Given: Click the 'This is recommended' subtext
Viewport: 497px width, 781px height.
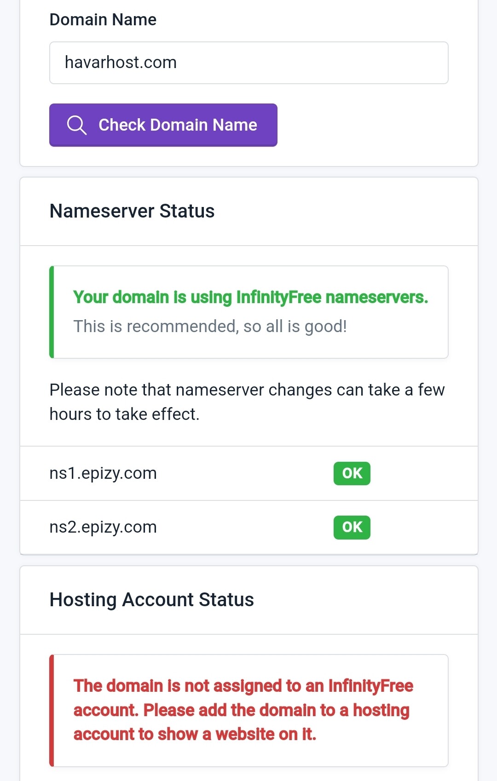Looking at the screenshot, I should tap(210, 326).
